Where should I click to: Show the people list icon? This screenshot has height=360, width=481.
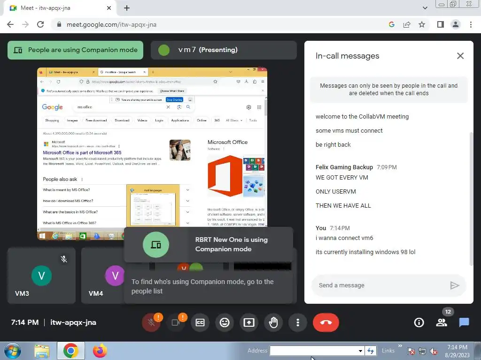(442, 322)
